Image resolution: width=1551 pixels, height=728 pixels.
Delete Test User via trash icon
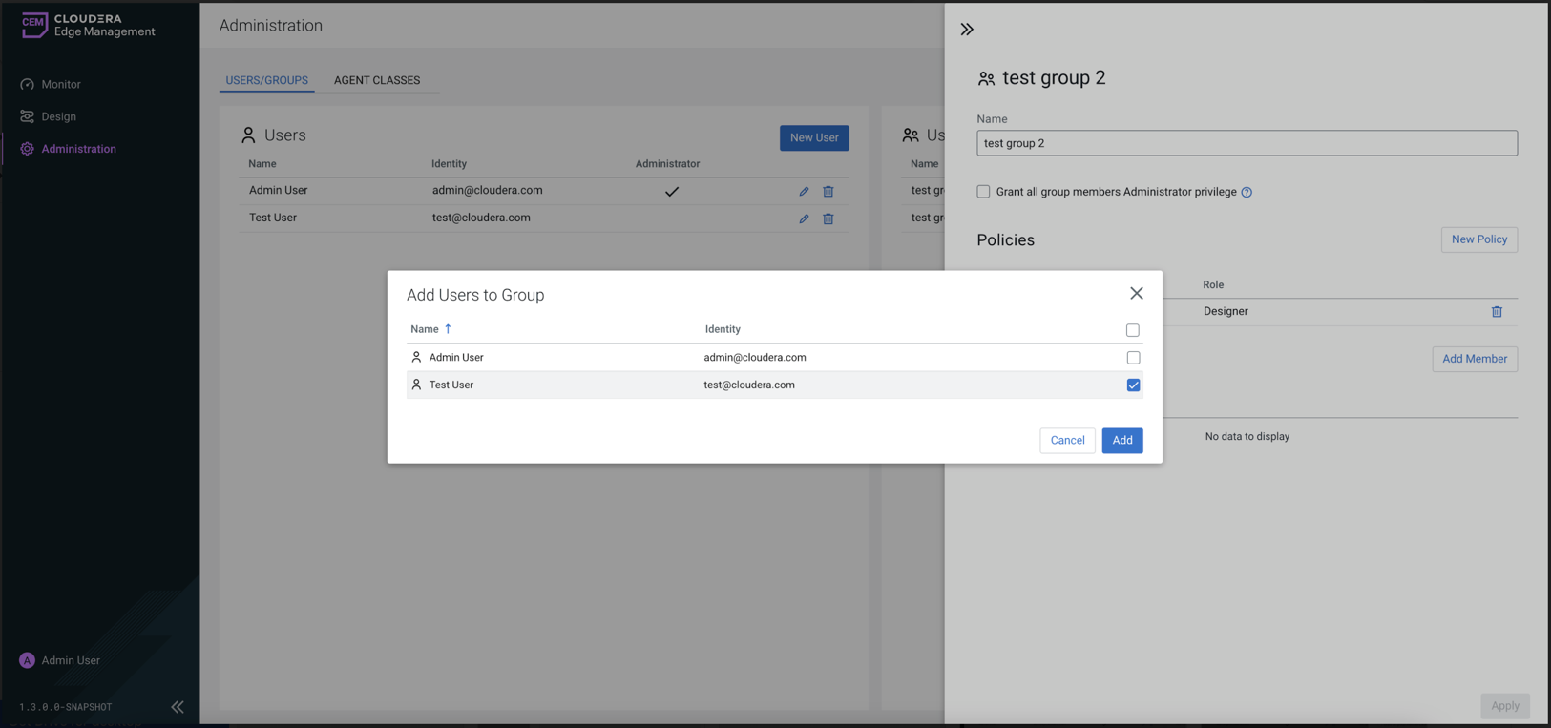pos(828,219)
